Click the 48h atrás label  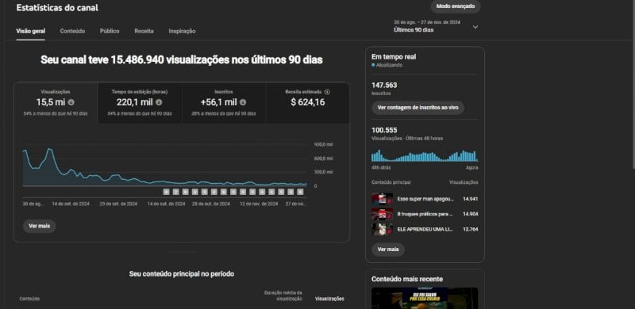tap(381, 167)
